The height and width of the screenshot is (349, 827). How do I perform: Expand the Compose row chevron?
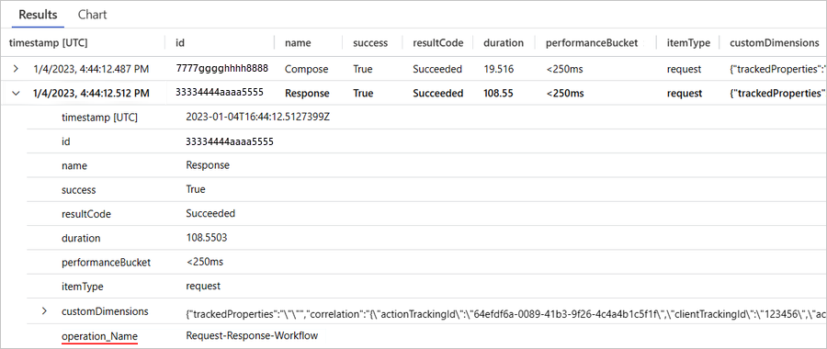click(16, 69)
